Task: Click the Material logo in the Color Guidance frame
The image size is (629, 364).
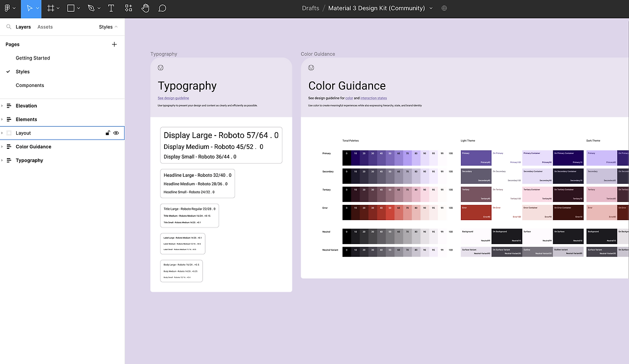Action: (x=311, y=68)
